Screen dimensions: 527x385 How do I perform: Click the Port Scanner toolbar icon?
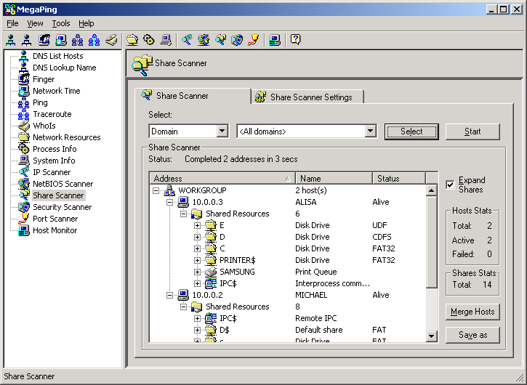(x=254, y=40)
